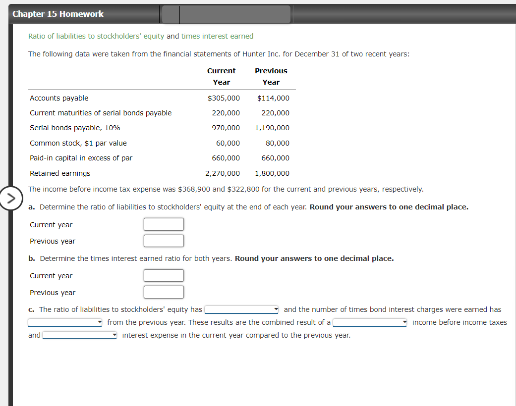Open dropdown before 'interest expense in the current year'

pyautogui.click(x=80, y=335)
